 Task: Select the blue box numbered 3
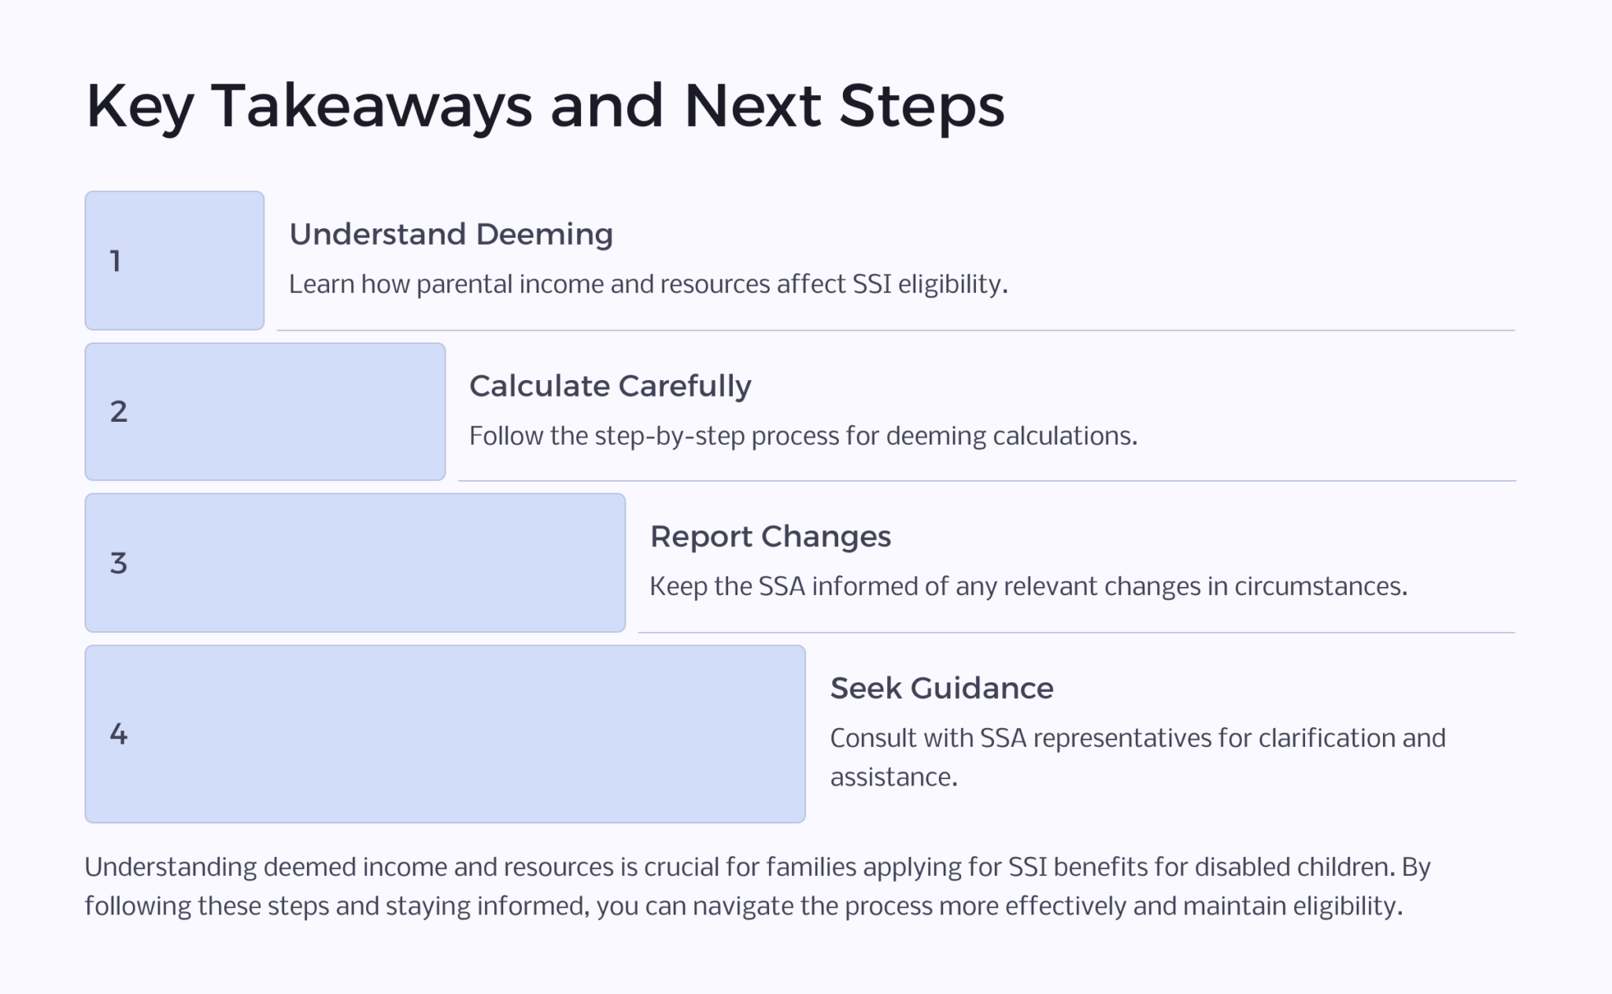click(x=354, y=563)
